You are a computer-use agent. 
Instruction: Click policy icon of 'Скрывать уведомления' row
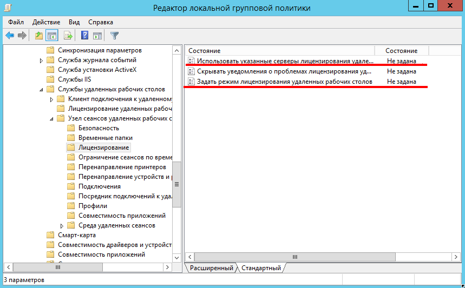tap(192, 71)
